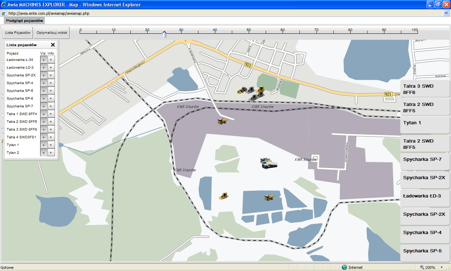Switch to the Podgląd pojazdów tab
This screenshot has width=451, height=271.
click(25, 21)
